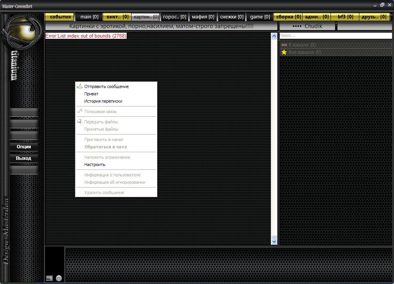Click the green icon beside Отправить сообщение

(x=80, y=86)
